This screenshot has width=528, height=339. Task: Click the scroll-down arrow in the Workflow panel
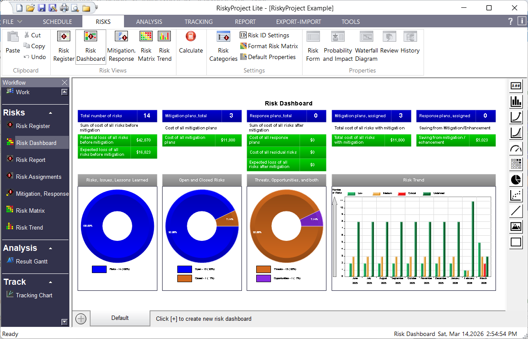pyautogui.click(x=65, y=322)
